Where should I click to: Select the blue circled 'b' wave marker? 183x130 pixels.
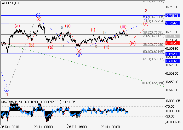tap(79, 54)
